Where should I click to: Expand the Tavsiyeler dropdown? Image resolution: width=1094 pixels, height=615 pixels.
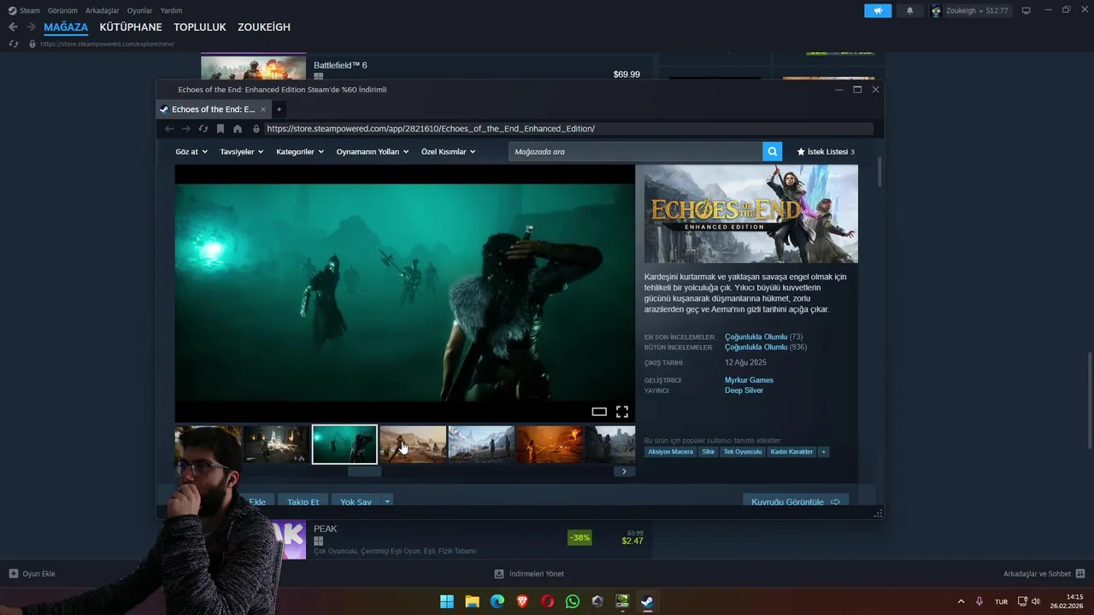[x=242, y=152]
